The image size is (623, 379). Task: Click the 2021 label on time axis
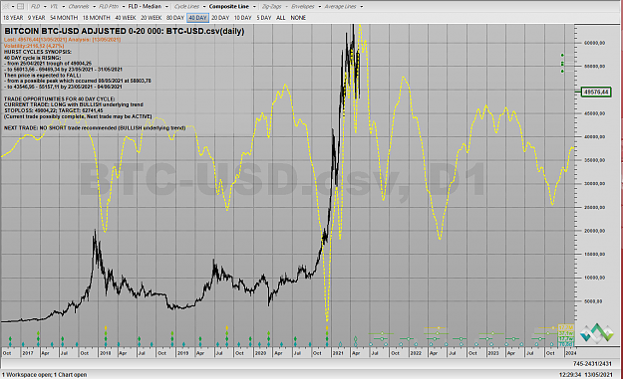click(x=338, y=353)
